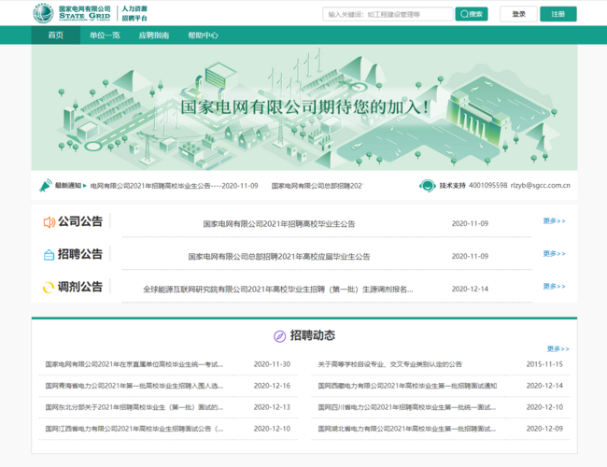Open 国网江西省电力有限公司2021年高校毕业生招聘面试公告
This screenshot has width=607, height=467.
pos(134,429)
